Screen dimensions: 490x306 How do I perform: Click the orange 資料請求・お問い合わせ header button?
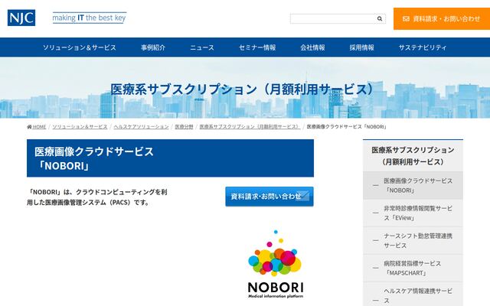click(442, 18)
